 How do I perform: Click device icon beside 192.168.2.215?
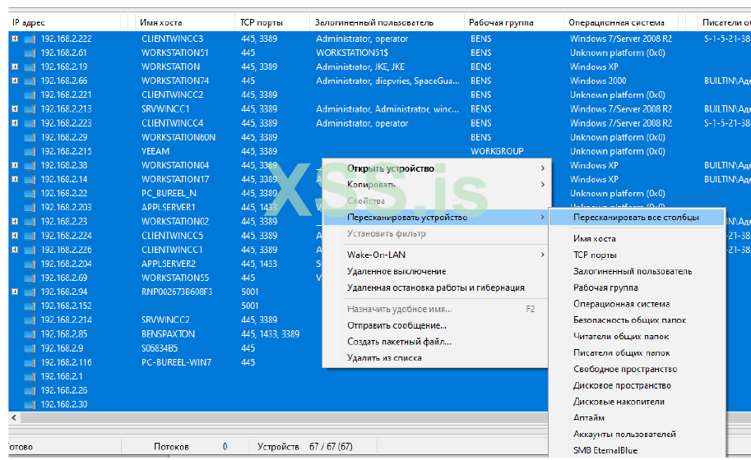(30, 152)
